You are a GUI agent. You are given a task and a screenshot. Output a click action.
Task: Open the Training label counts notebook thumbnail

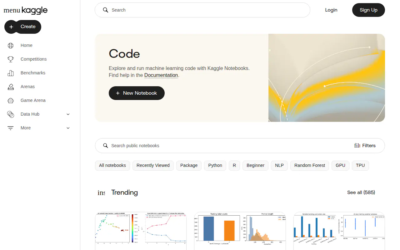tap(240, 231)
